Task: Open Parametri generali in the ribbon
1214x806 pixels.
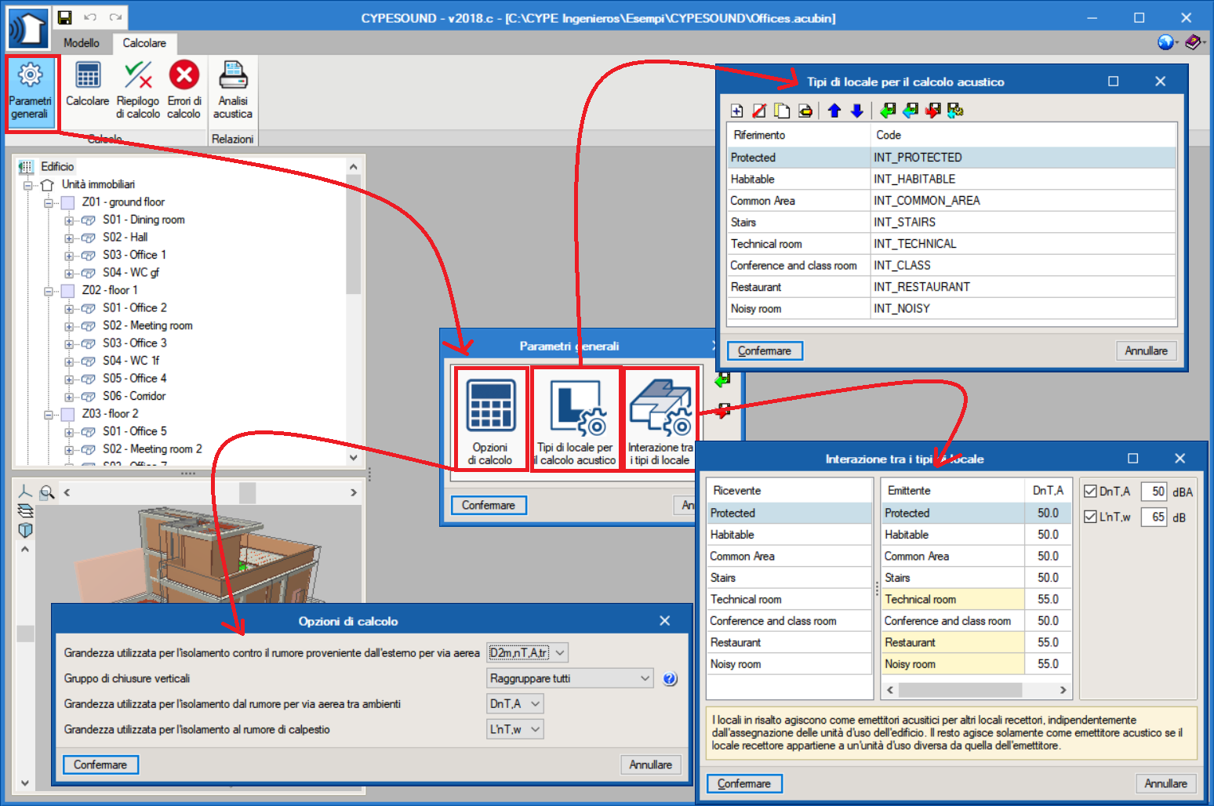Action: pyautogui.click(x=31, y=93)
